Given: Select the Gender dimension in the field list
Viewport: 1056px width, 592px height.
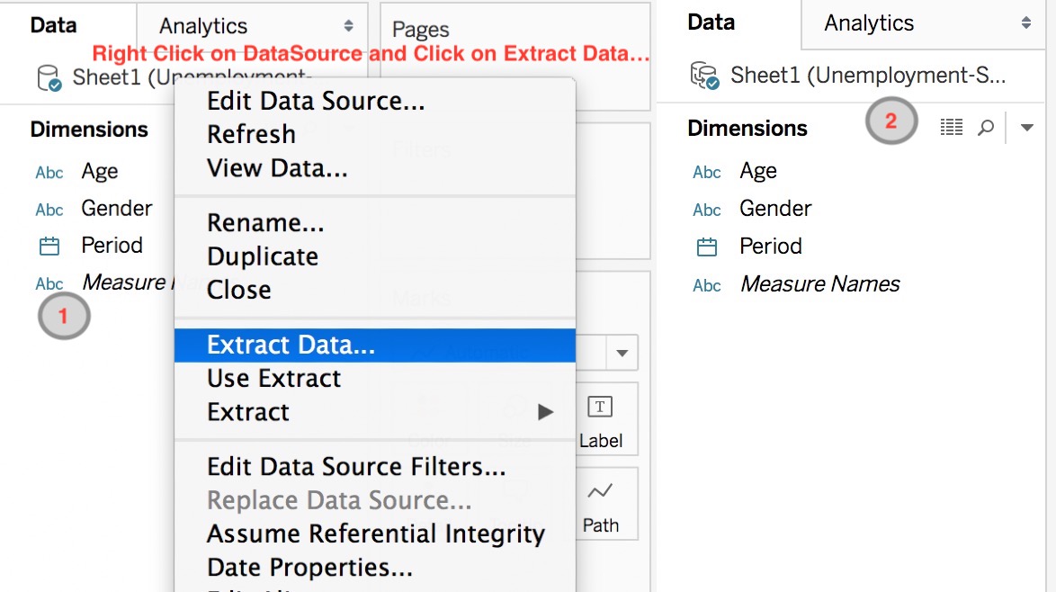Looking at the screenshot, I should pos(117,208).
